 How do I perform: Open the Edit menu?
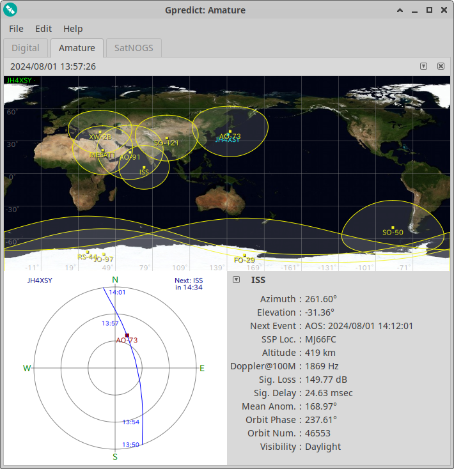(x=43, y=29)
